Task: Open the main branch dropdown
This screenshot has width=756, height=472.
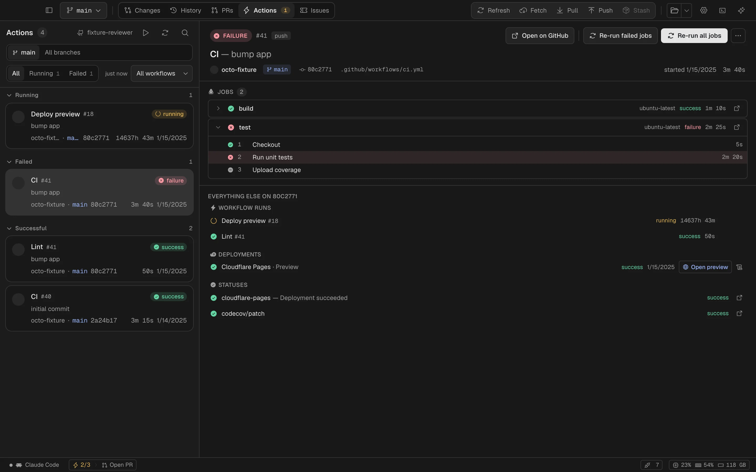Action: click(83, 10)
